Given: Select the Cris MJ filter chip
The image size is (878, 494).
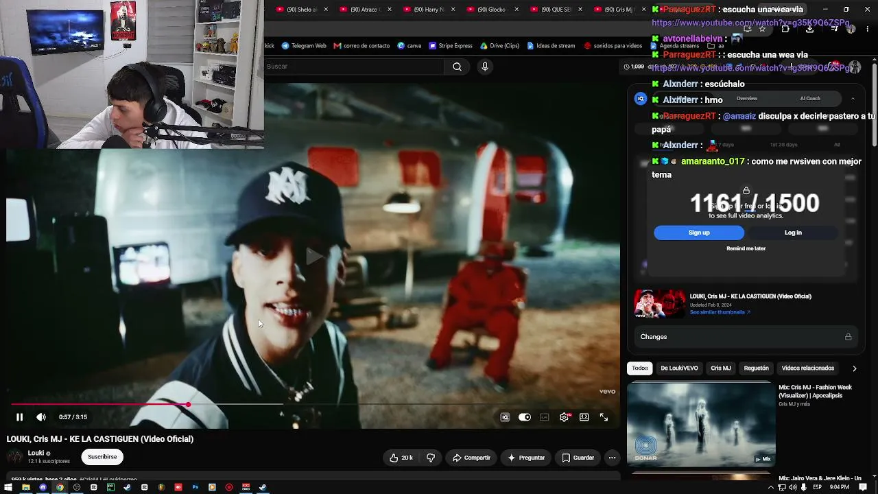Looking at the screenshot, I should pos(721,368).
